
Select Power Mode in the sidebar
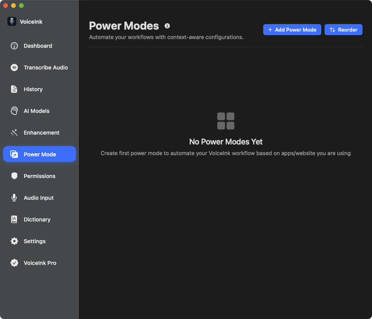click(x=40, y=154)
